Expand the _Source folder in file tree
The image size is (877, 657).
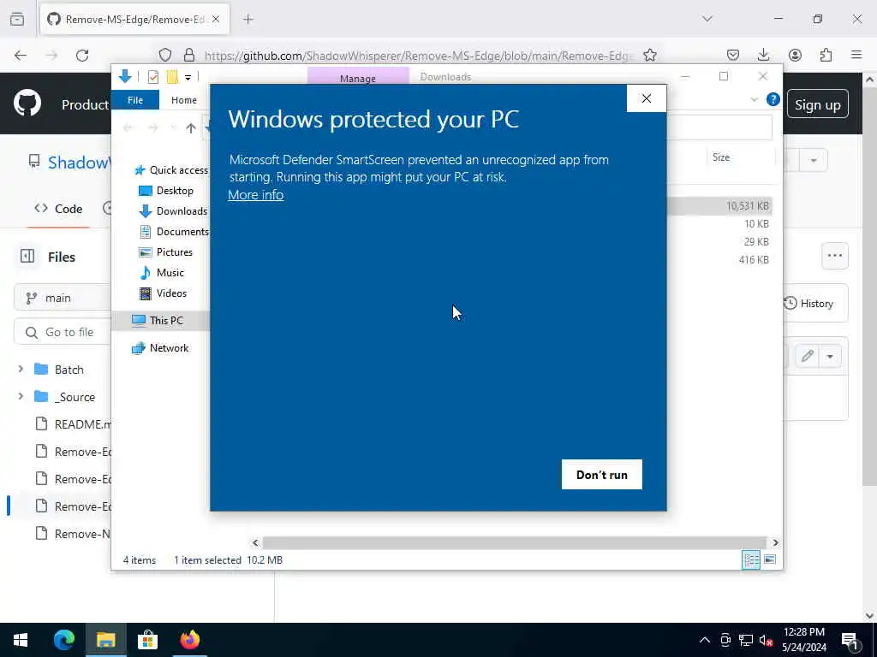coord(21,397)
